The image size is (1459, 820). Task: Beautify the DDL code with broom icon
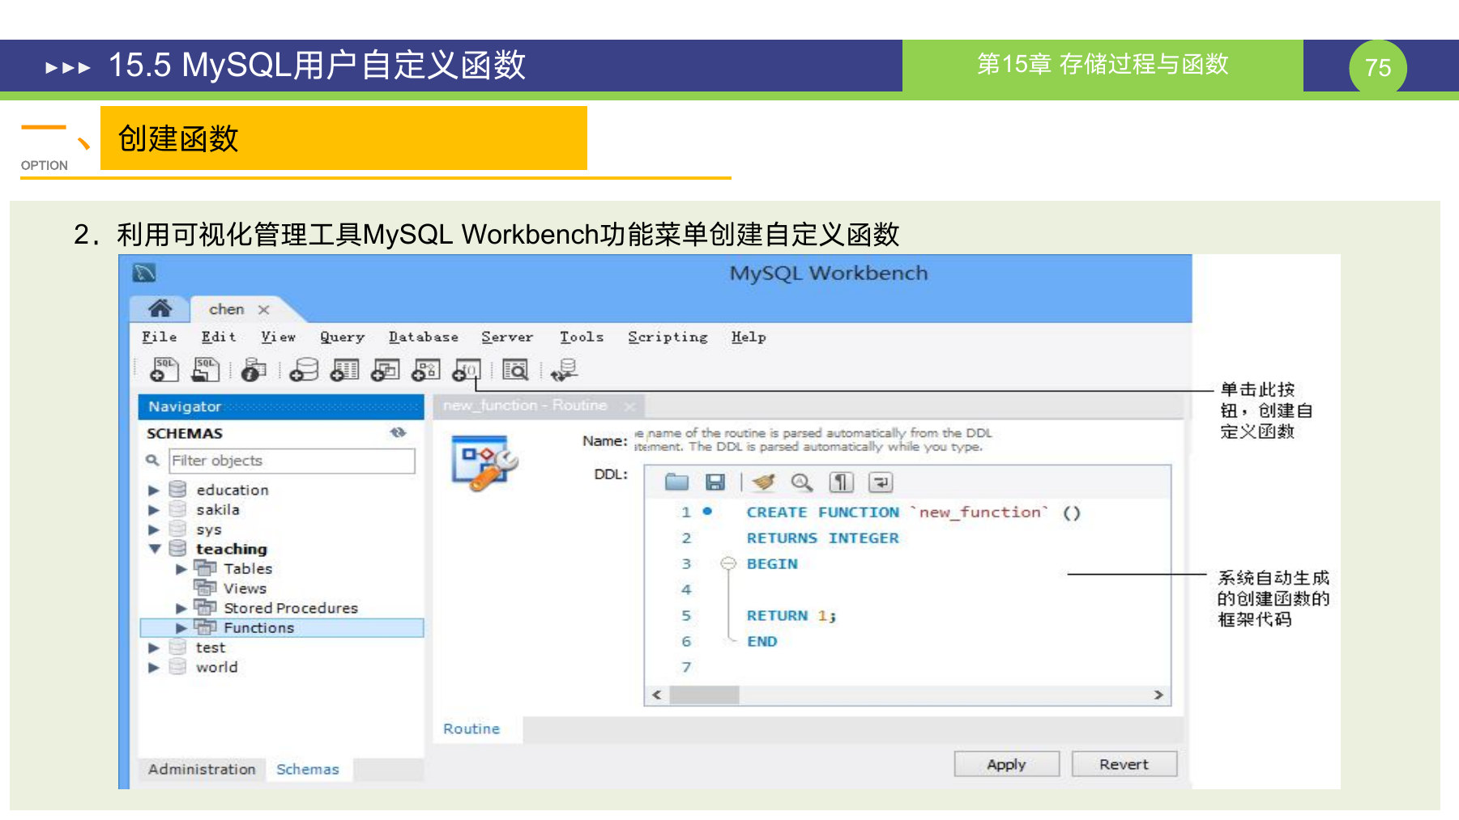tap(763, 482)
